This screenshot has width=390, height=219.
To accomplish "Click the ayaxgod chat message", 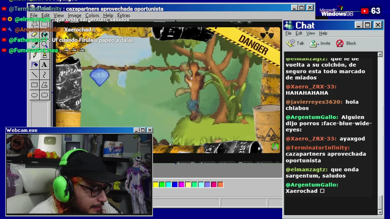I will 352,138.
